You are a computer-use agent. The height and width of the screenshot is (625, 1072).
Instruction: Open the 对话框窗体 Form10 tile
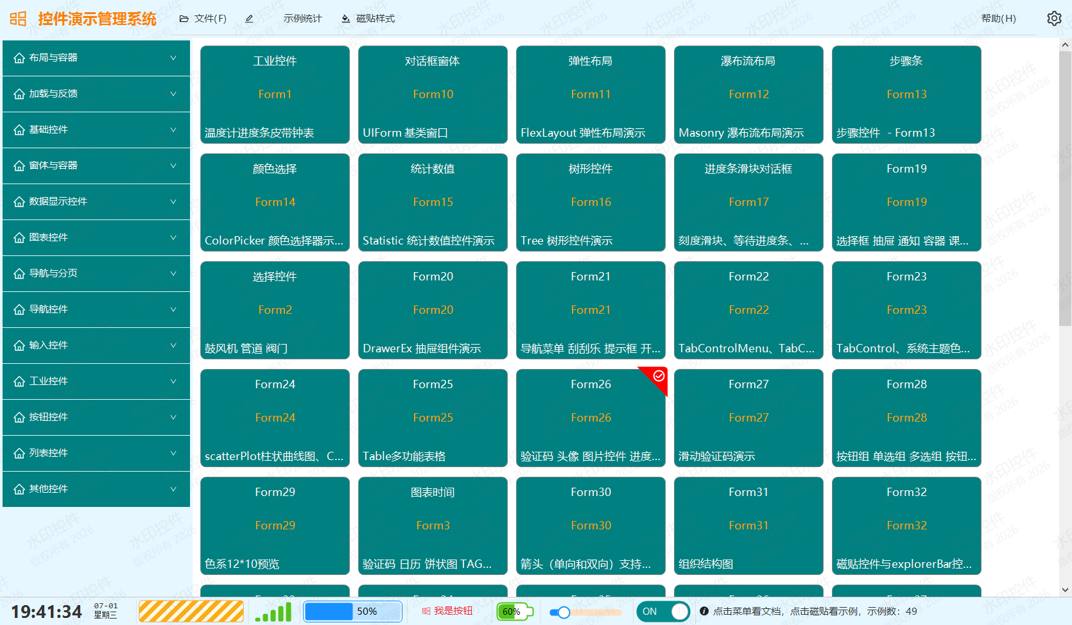point(433,94)
